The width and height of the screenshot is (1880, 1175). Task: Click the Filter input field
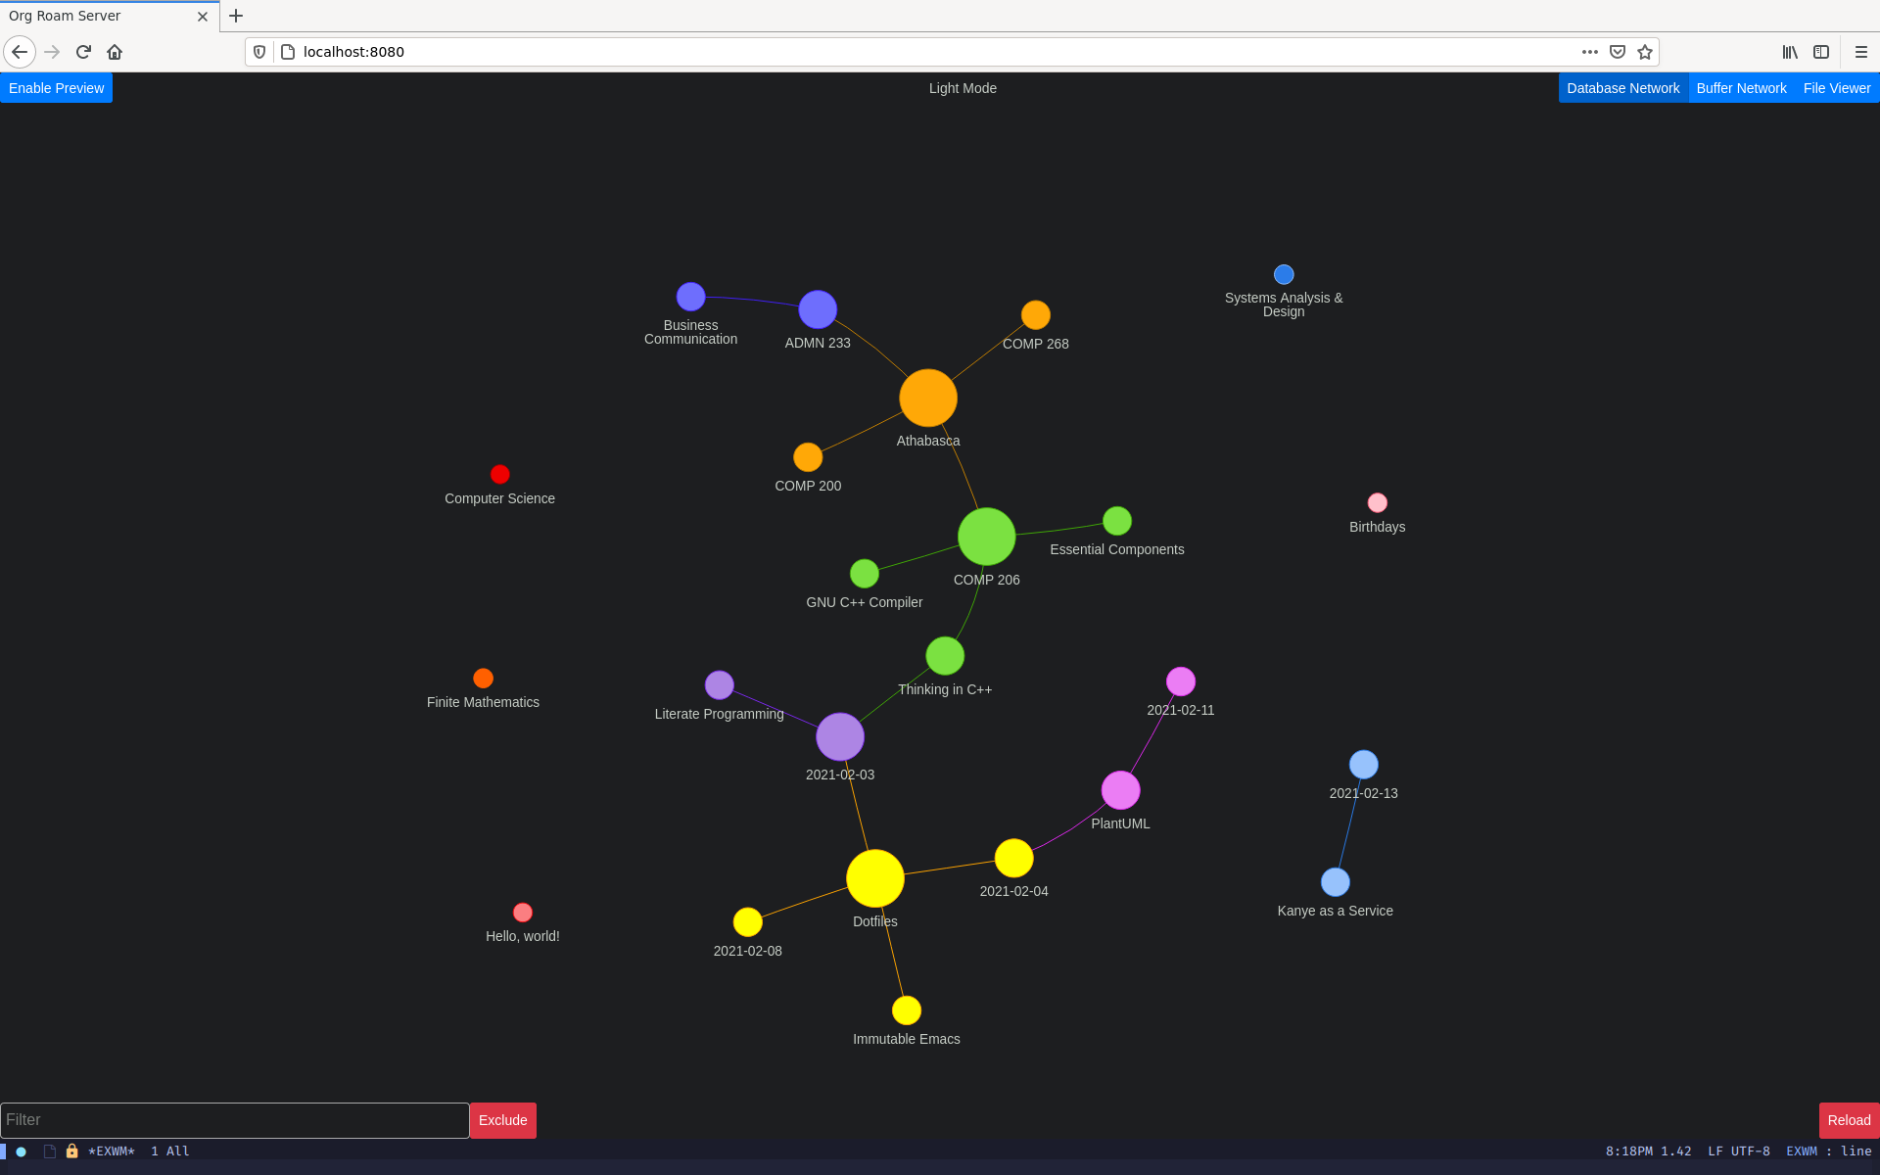click(233, 1119)
